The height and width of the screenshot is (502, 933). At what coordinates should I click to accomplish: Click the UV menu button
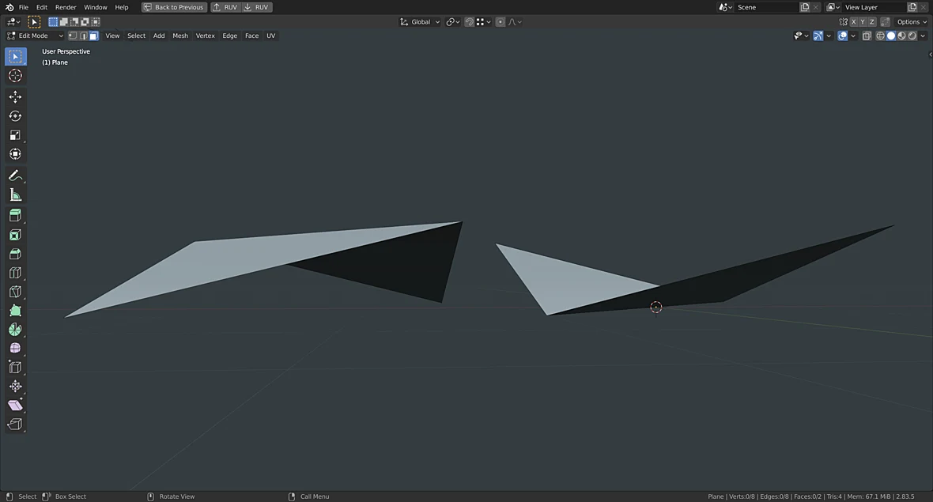click(270, 36)
